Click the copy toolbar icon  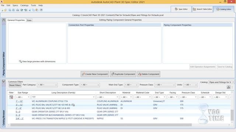pos(33,10)
